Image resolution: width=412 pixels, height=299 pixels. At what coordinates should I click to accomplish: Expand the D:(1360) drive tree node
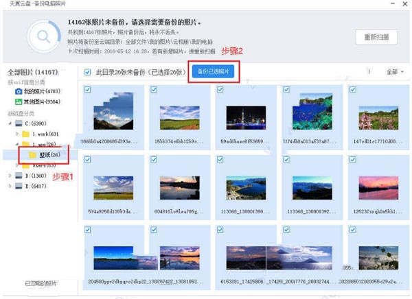[10, 176]
